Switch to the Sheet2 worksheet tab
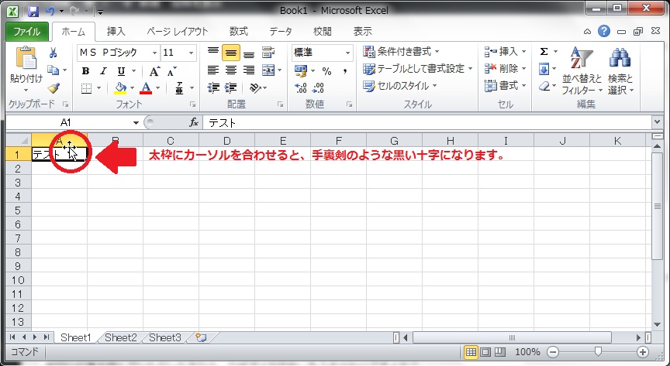This screenshot has width=670, height=366. [x=121, y=338]
